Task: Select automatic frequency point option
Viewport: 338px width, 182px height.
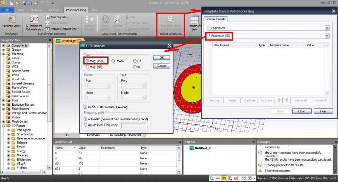Action: click(x=86, y=119)
